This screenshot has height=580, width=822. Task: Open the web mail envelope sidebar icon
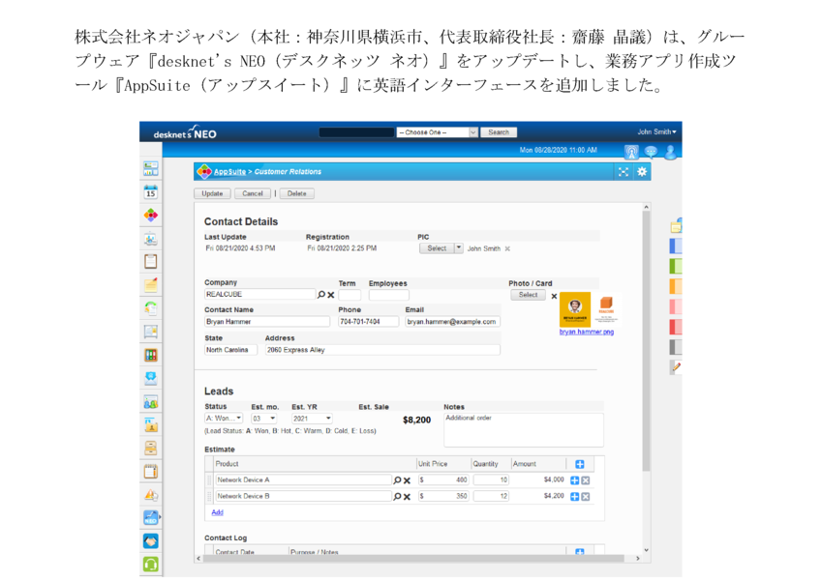point(151,378)
